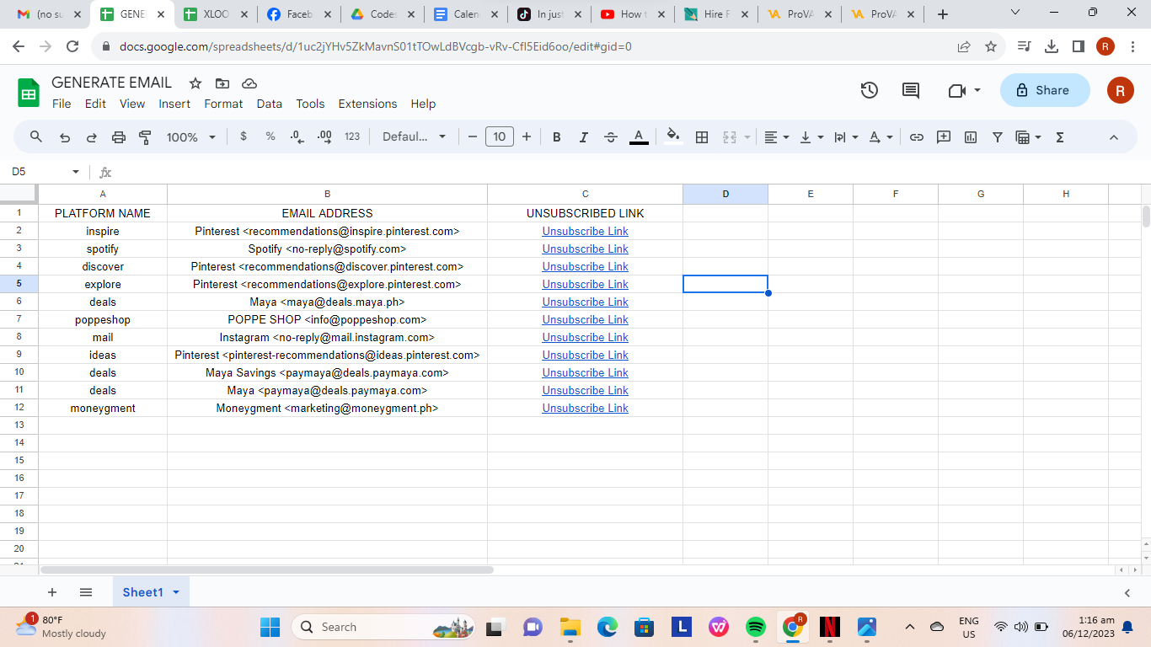Open the Google account avatar
Image resolution: width=1151 pixels, height=647 pixels.
tap(1121, 90)
